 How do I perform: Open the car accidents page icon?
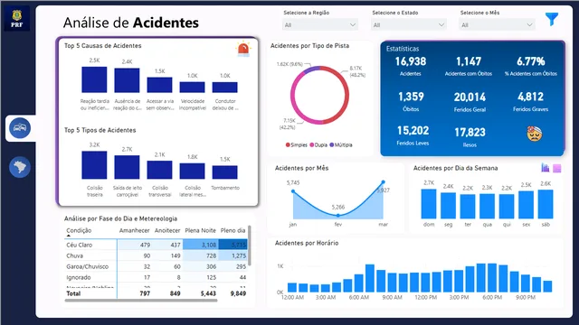(x=20, y=128)
